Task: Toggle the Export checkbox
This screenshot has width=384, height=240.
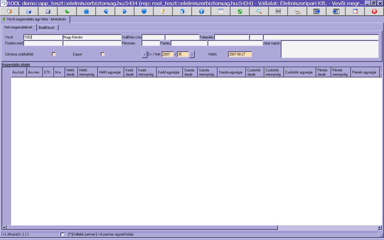Action: coord(103,54)
